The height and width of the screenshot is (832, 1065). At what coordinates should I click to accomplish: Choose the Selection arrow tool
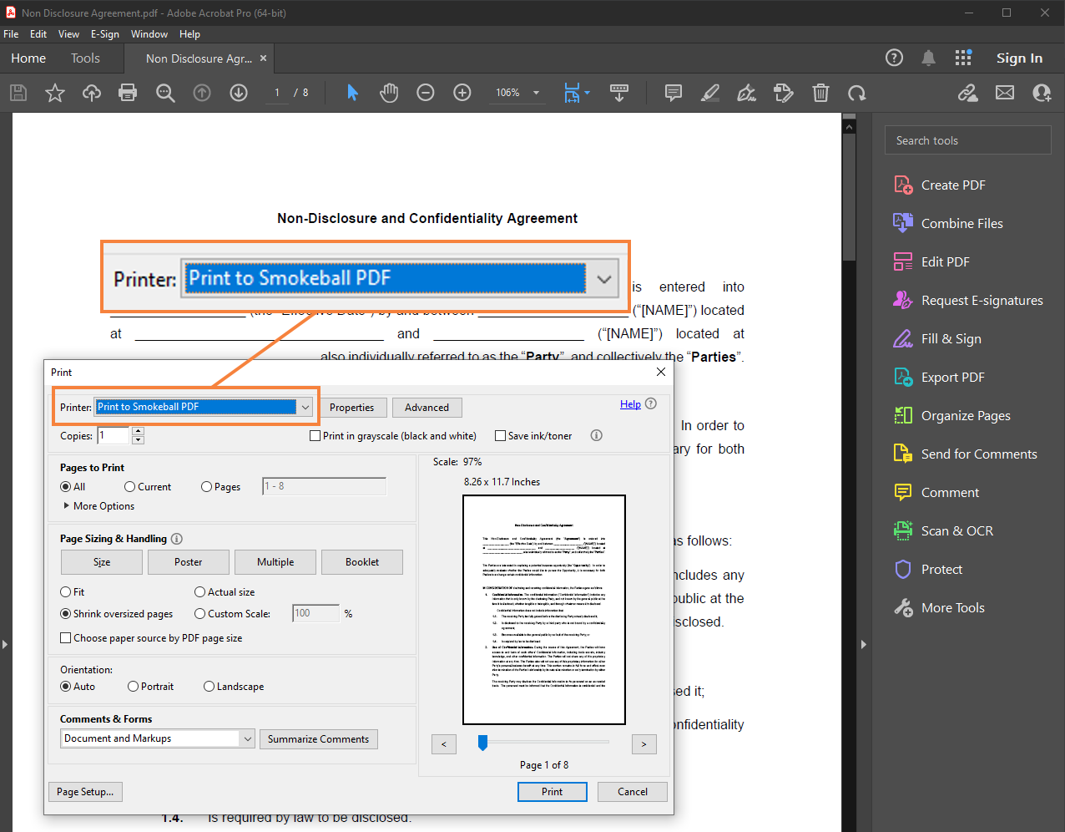point(352,93)
